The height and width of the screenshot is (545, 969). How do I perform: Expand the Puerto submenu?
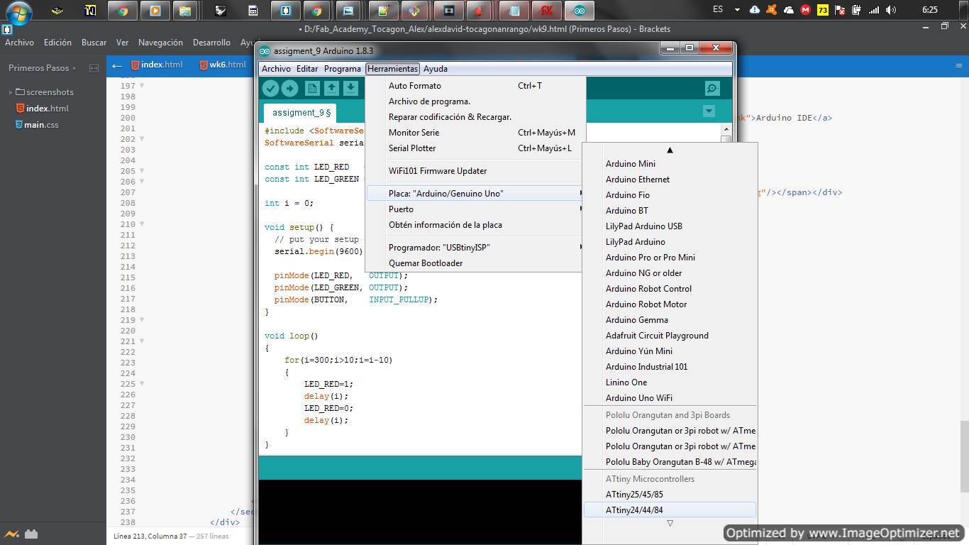(475, 209)
